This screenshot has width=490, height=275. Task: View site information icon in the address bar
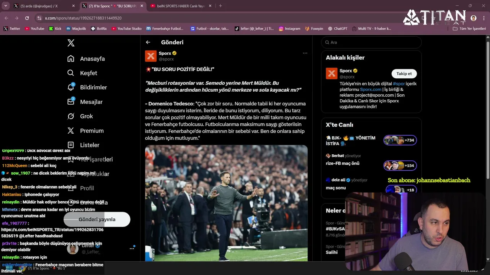pyautogui.click(x=39, y=18)
